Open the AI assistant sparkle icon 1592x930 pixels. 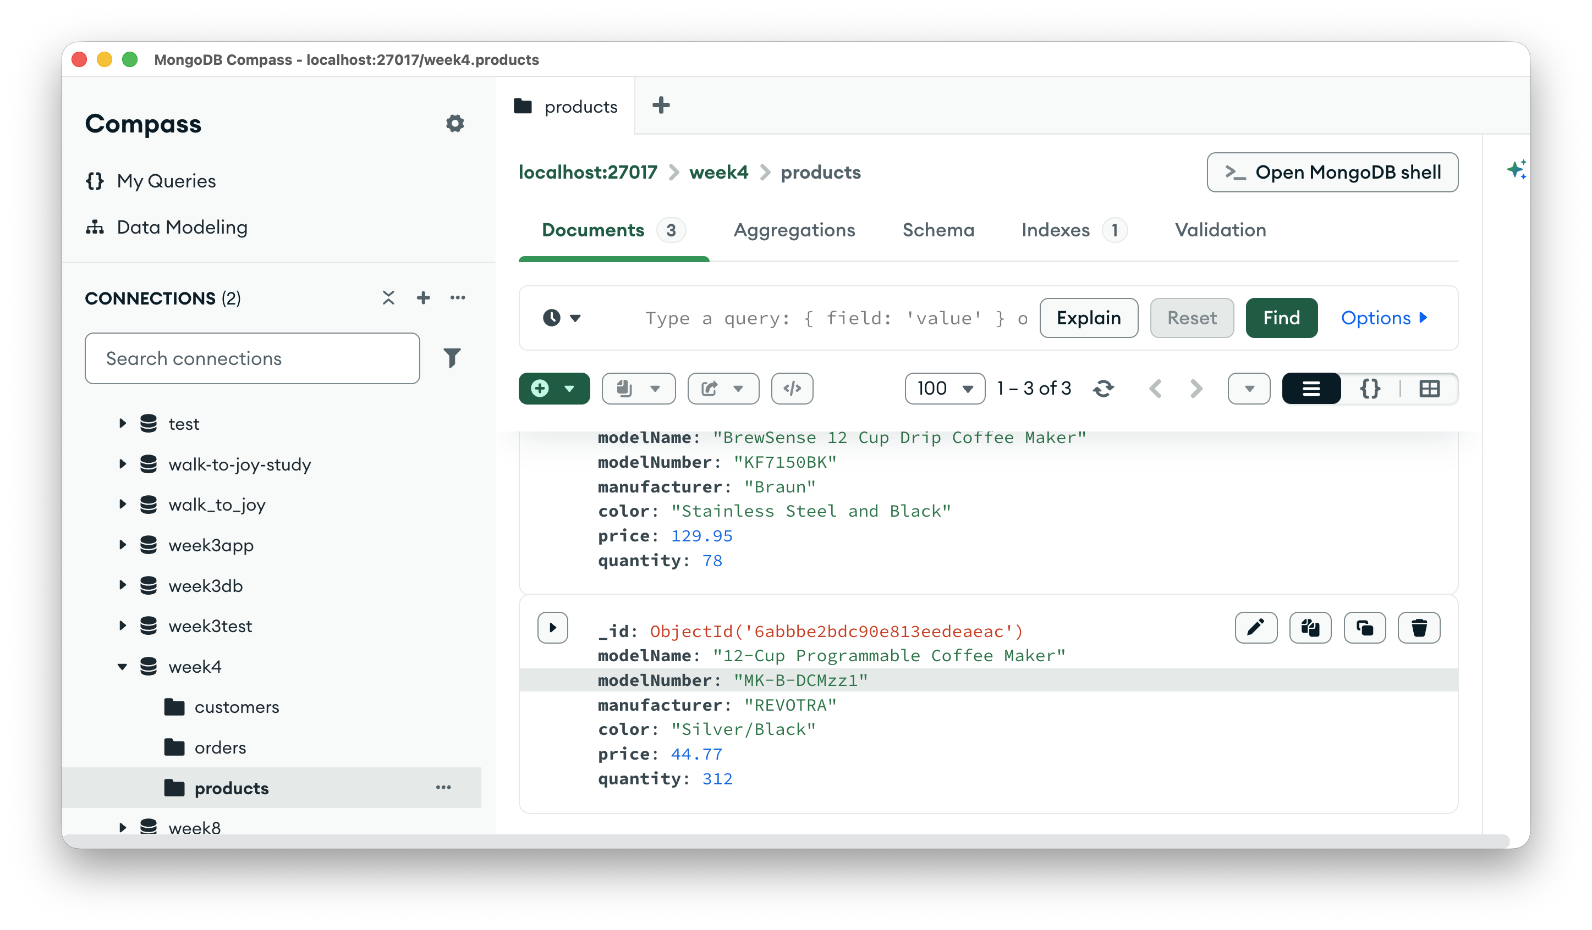[1516, 169]
